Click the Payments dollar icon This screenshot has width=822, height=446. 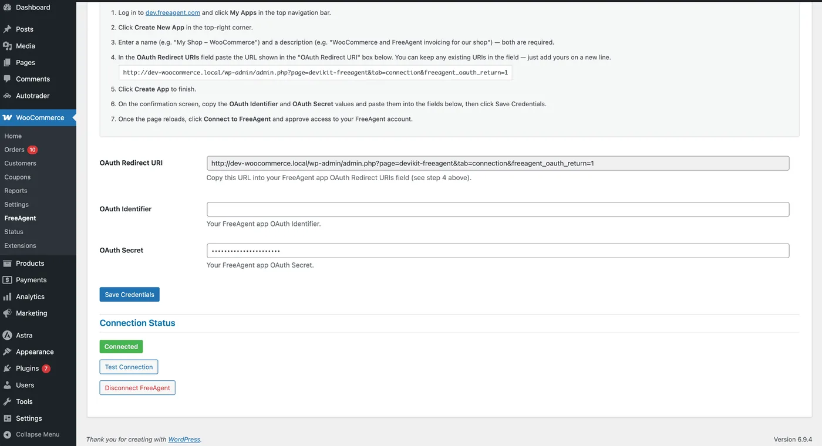(7, 280)
